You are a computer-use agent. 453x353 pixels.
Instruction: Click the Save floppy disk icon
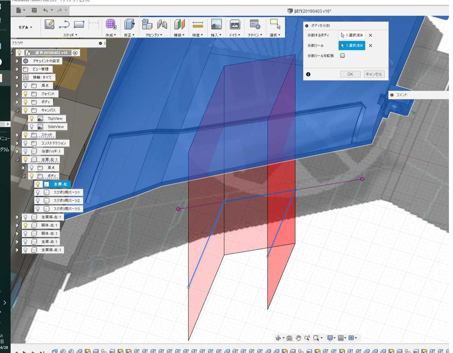tap(34, 11)
